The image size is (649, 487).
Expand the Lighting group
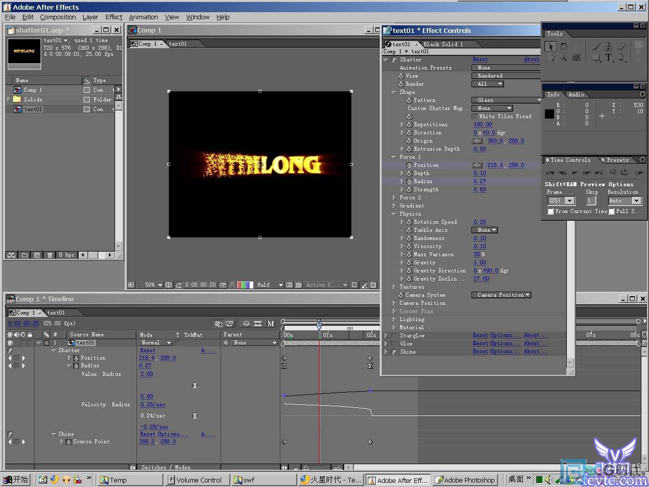click(x=394, y=320)
